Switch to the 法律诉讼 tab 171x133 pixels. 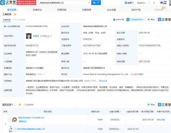37,10
